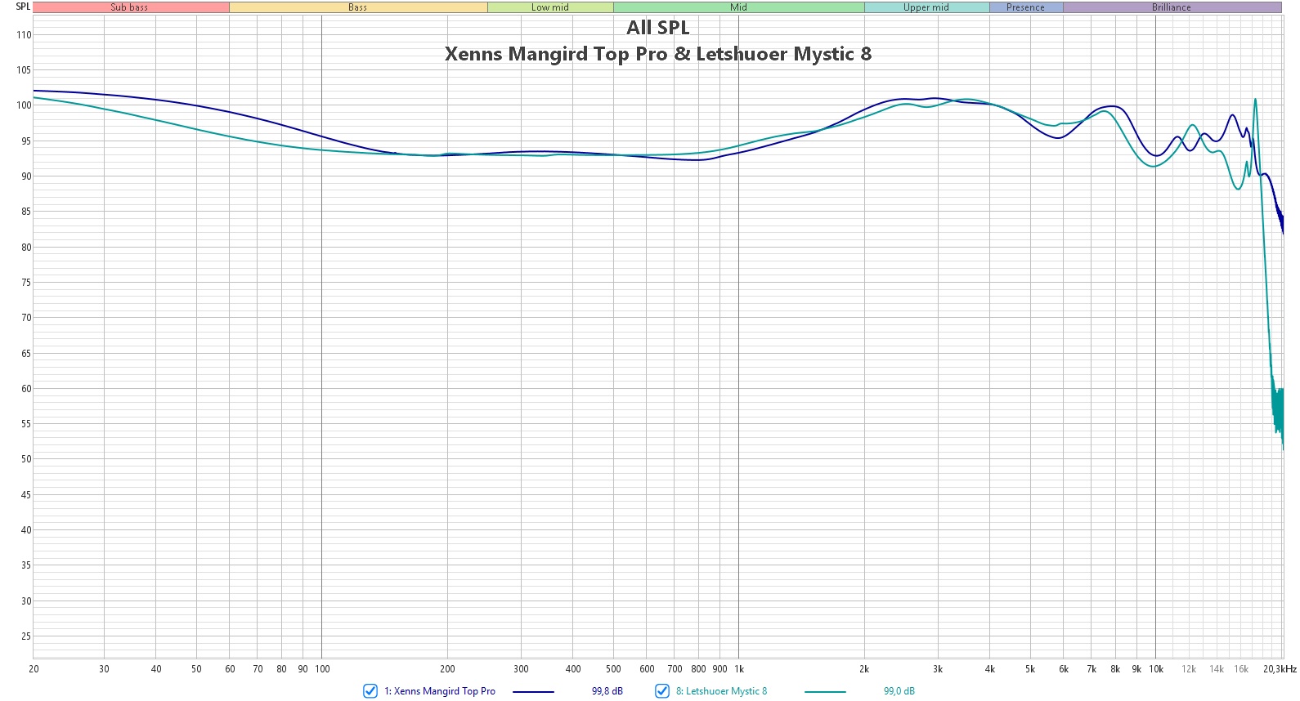Click the dark blue Xenns Mangird line sample
Screen dimensions: 1300x701
click(533, 692)
